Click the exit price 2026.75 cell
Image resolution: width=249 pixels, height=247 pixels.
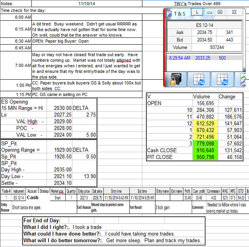click(x=97, y=198)
